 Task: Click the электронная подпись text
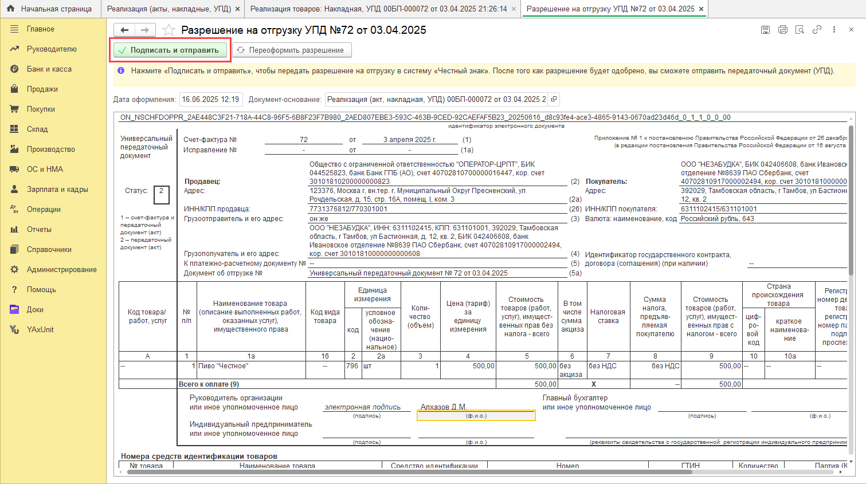pyautogui.click(x=363, y=407)
